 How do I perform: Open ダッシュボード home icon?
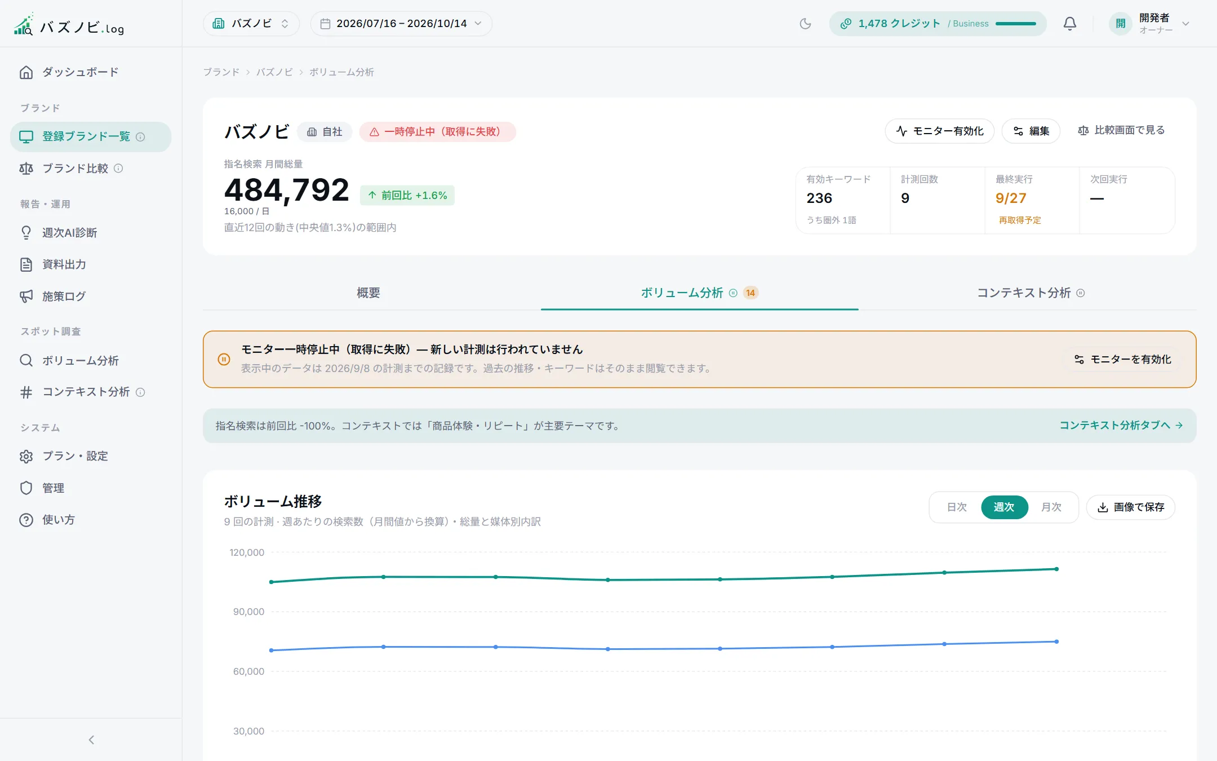tap(26, 72)
